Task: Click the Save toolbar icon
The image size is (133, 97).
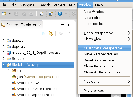Action: pos(16,14)
